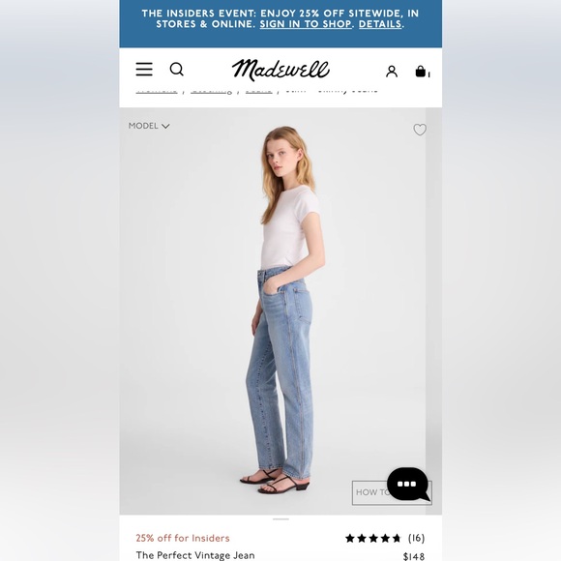Viewport: 561px width, 561px height.
Task: Click the MODEL chevron arrow
Action: coord(165,126)
